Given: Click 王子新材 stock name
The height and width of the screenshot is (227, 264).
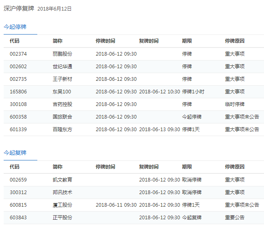Looking at the screenshot, I should (x=62, y=79).
